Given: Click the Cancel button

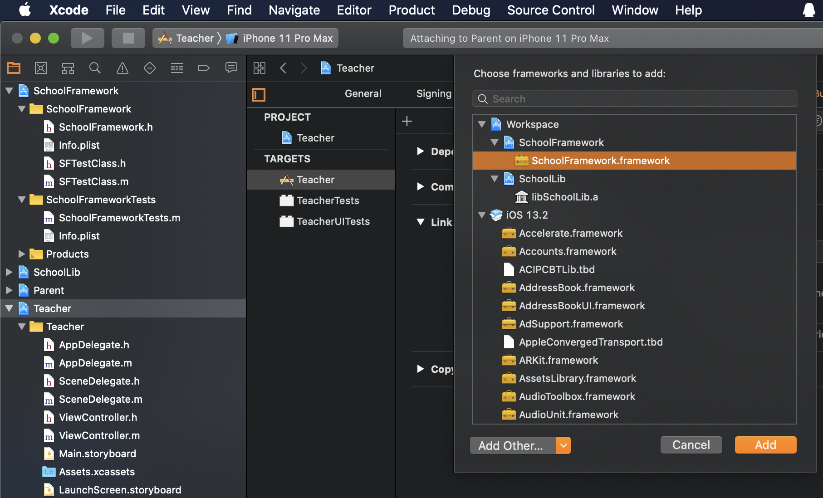Looking at the screenshot, I should 691,445.
